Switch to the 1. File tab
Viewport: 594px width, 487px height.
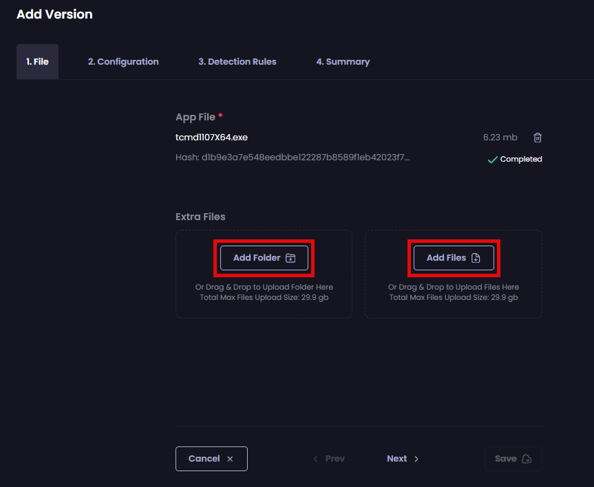tap(37, 62)
